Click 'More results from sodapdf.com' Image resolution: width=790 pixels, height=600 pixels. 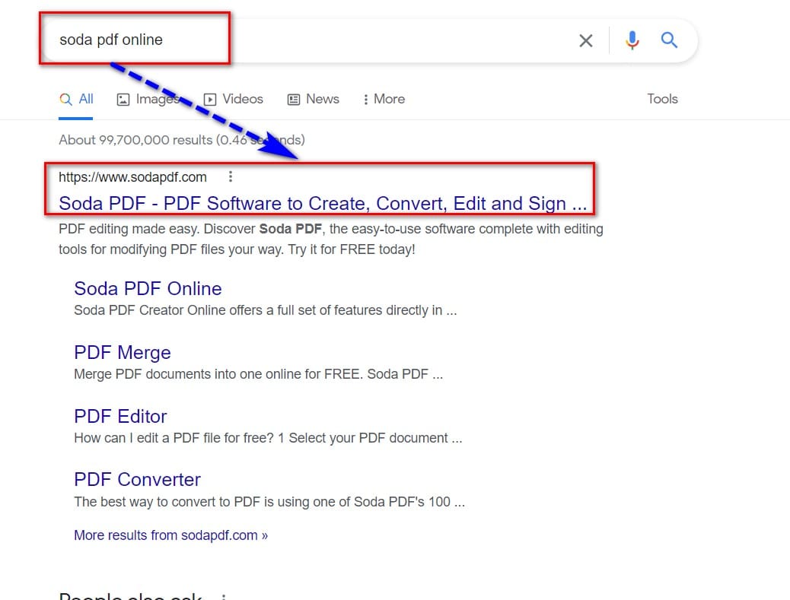coord(170,535)
